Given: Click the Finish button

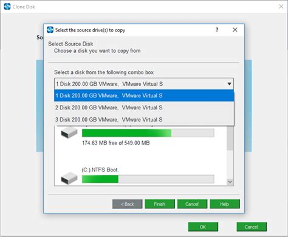Looking at the screenshot, I should [x=160, y=204].
